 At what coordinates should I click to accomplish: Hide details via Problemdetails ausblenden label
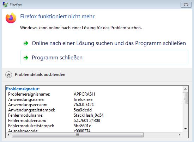(40, 75)
